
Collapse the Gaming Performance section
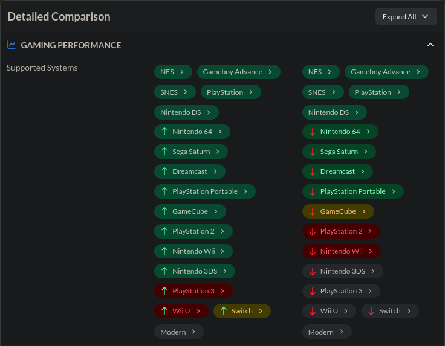(430, 45)
